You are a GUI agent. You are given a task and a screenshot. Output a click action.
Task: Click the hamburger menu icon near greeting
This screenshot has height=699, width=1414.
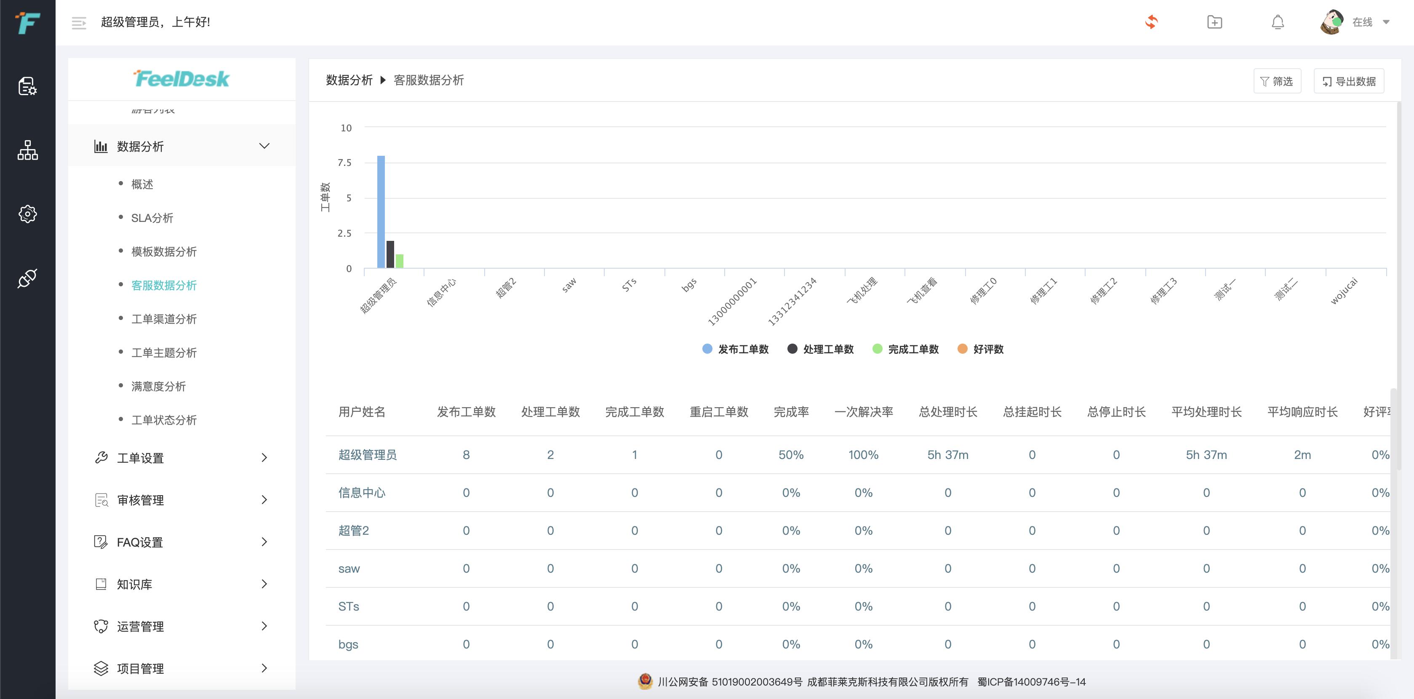[x=78, y=22]
